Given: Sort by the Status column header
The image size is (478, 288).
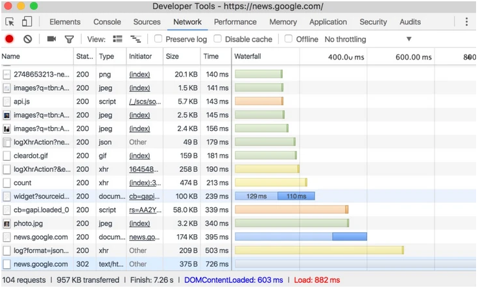Looking at the screenshot, I should [x=84, y=56].
